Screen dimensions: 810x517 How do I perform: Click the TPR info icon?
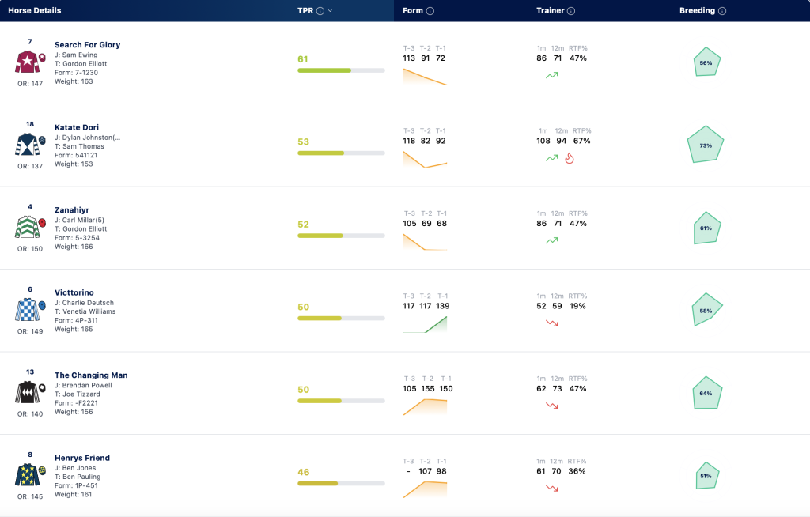tap(320, 11)
